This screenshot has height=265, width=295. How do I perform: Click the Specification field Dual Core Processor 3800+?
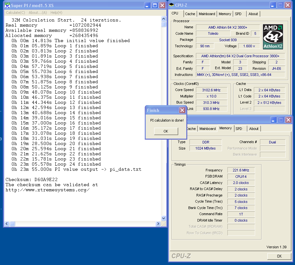tap(240, 56)
